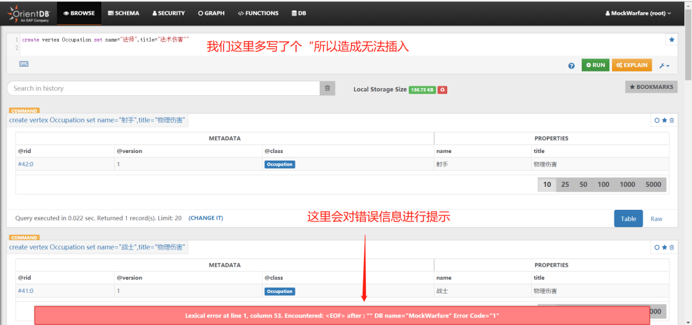
Task: Click the circle icon on the 战士 command result
Action: point(657,248)
